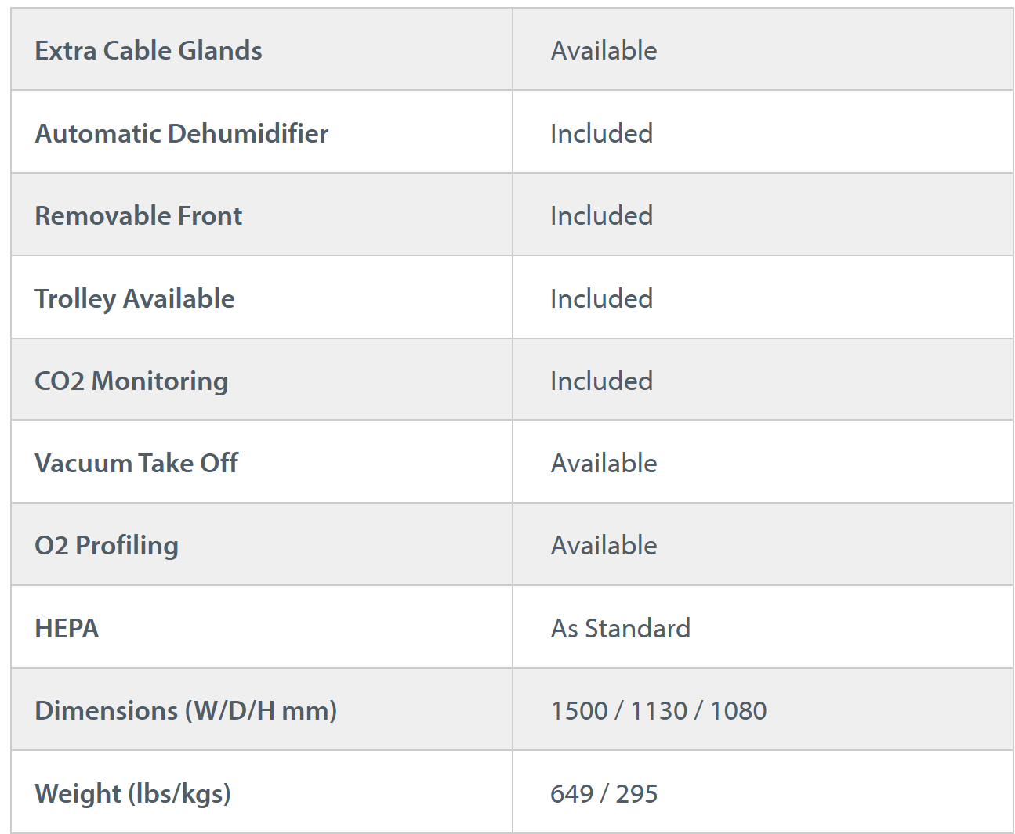
Task: Click the O2 Profiling label
Action: click(107, 546)
